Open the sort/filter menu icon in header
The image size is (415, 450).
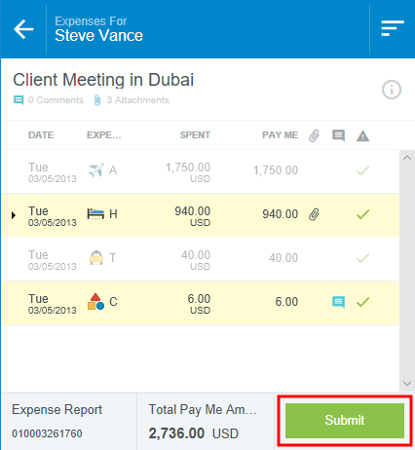coord(393,28)
